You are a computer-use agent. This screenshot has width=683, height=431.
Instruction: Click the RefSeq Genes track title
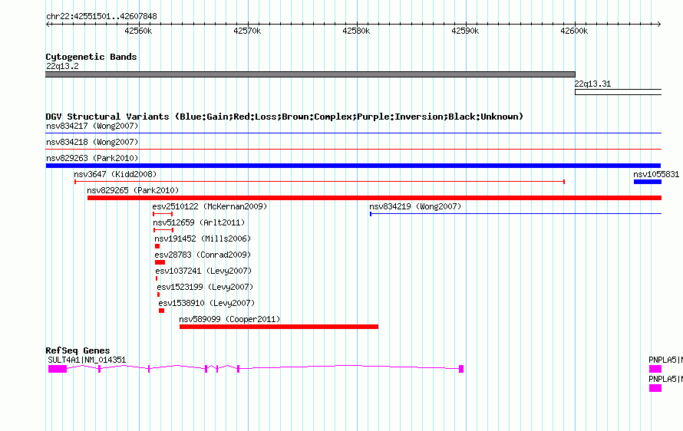[78, 351]
